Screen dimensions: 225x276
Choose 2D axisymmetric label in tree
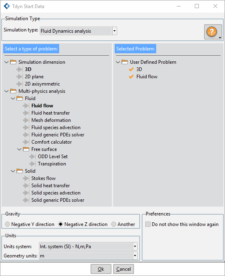[42, 84]
